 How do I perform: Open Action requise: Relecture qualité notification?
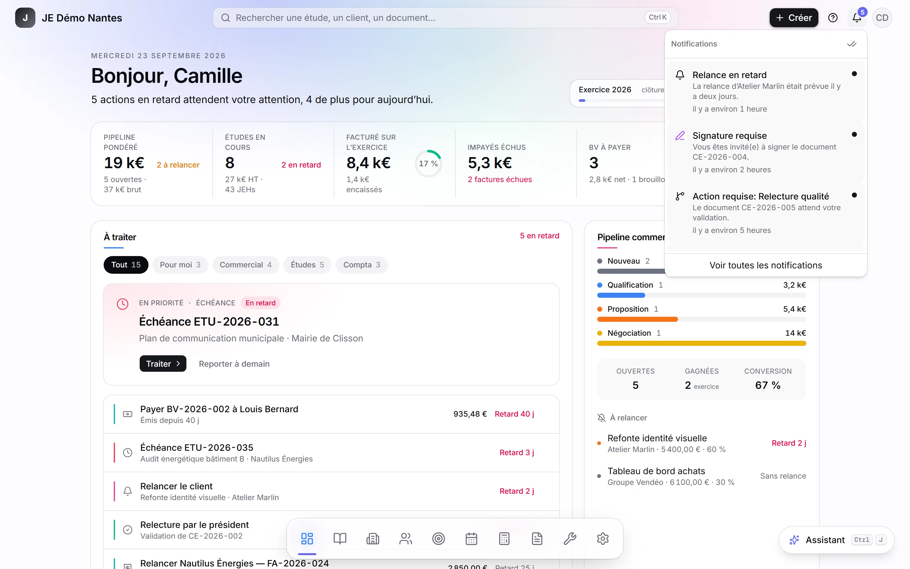click(766, 213)
